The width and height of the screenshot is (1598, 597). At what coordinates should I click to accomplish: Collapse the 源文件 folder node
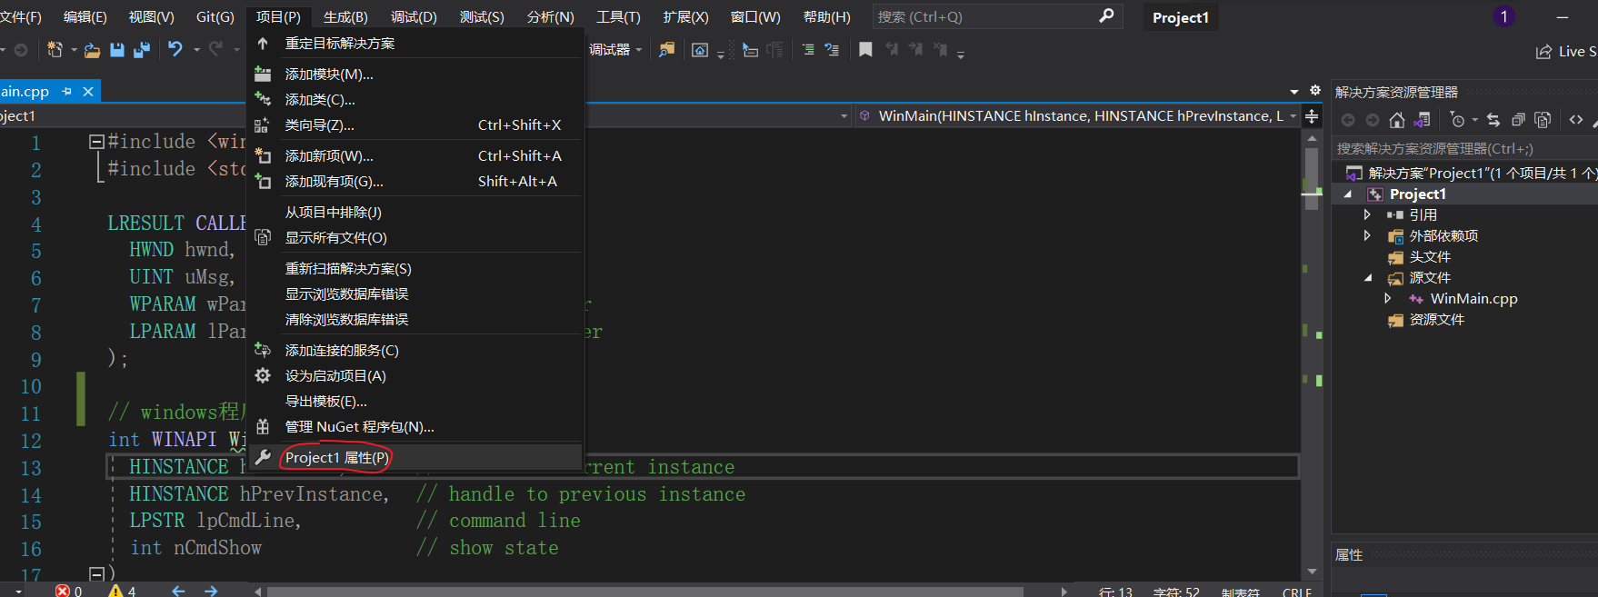click(1368, 278)
